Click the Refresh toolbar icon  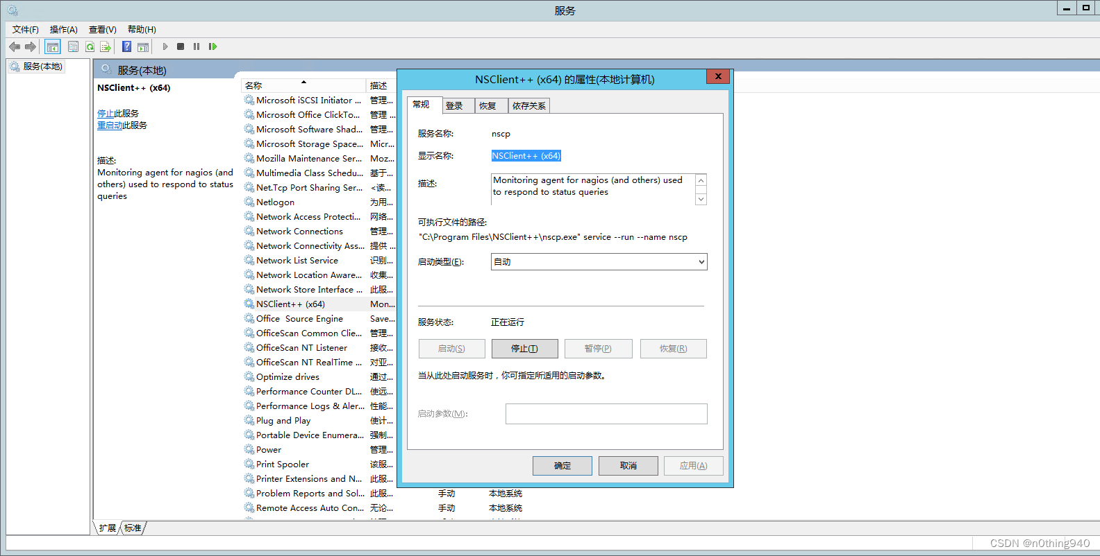pos(90,46)
